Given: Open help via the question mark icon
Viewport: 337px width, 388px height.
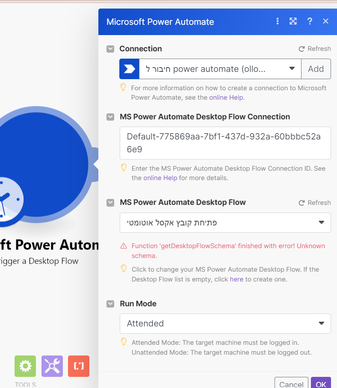Looking at the screenshot, I should coord(310,21).
